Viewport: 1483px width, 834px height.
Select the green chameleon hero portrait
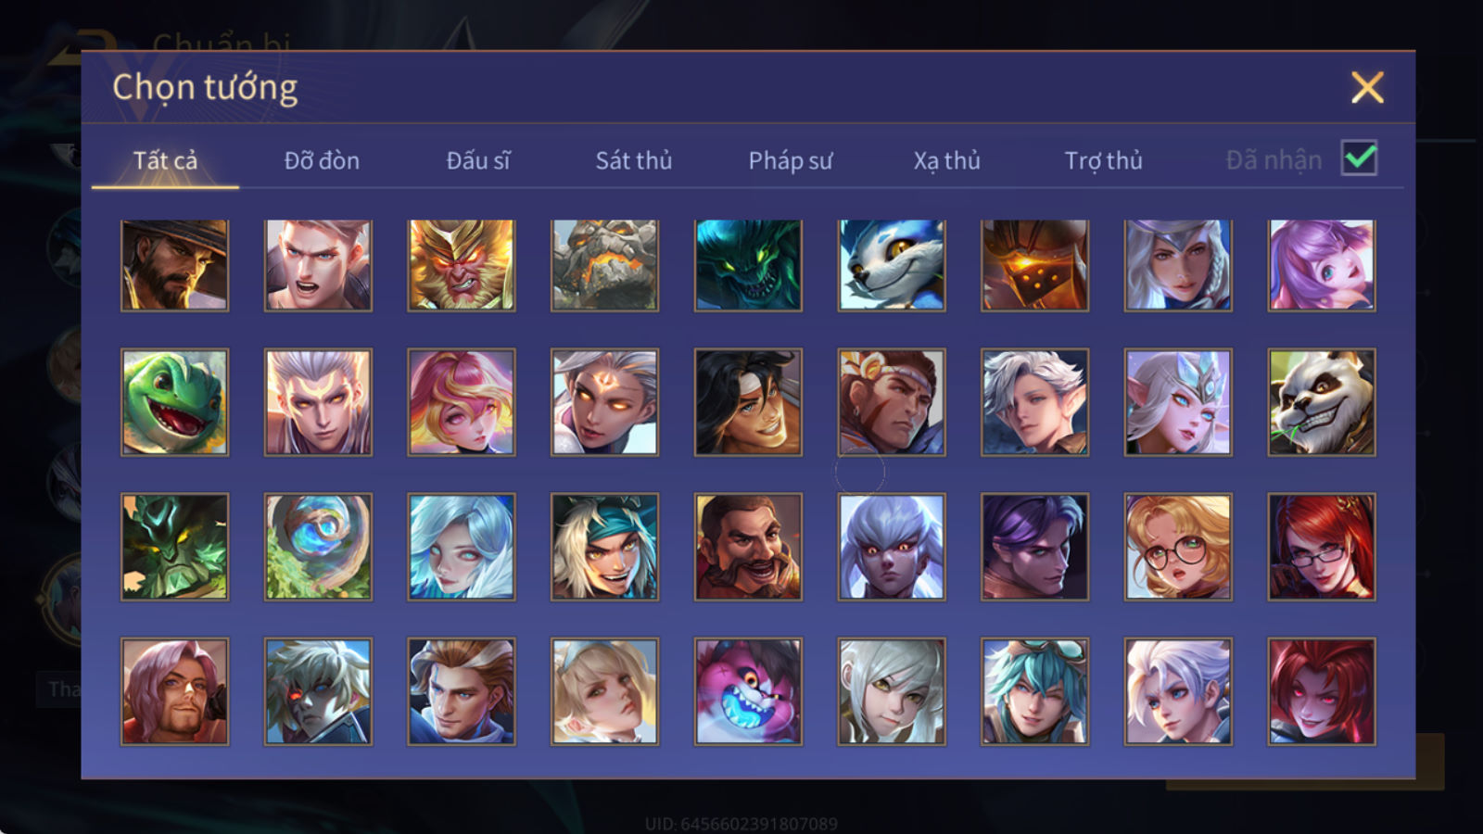(174, 402)
